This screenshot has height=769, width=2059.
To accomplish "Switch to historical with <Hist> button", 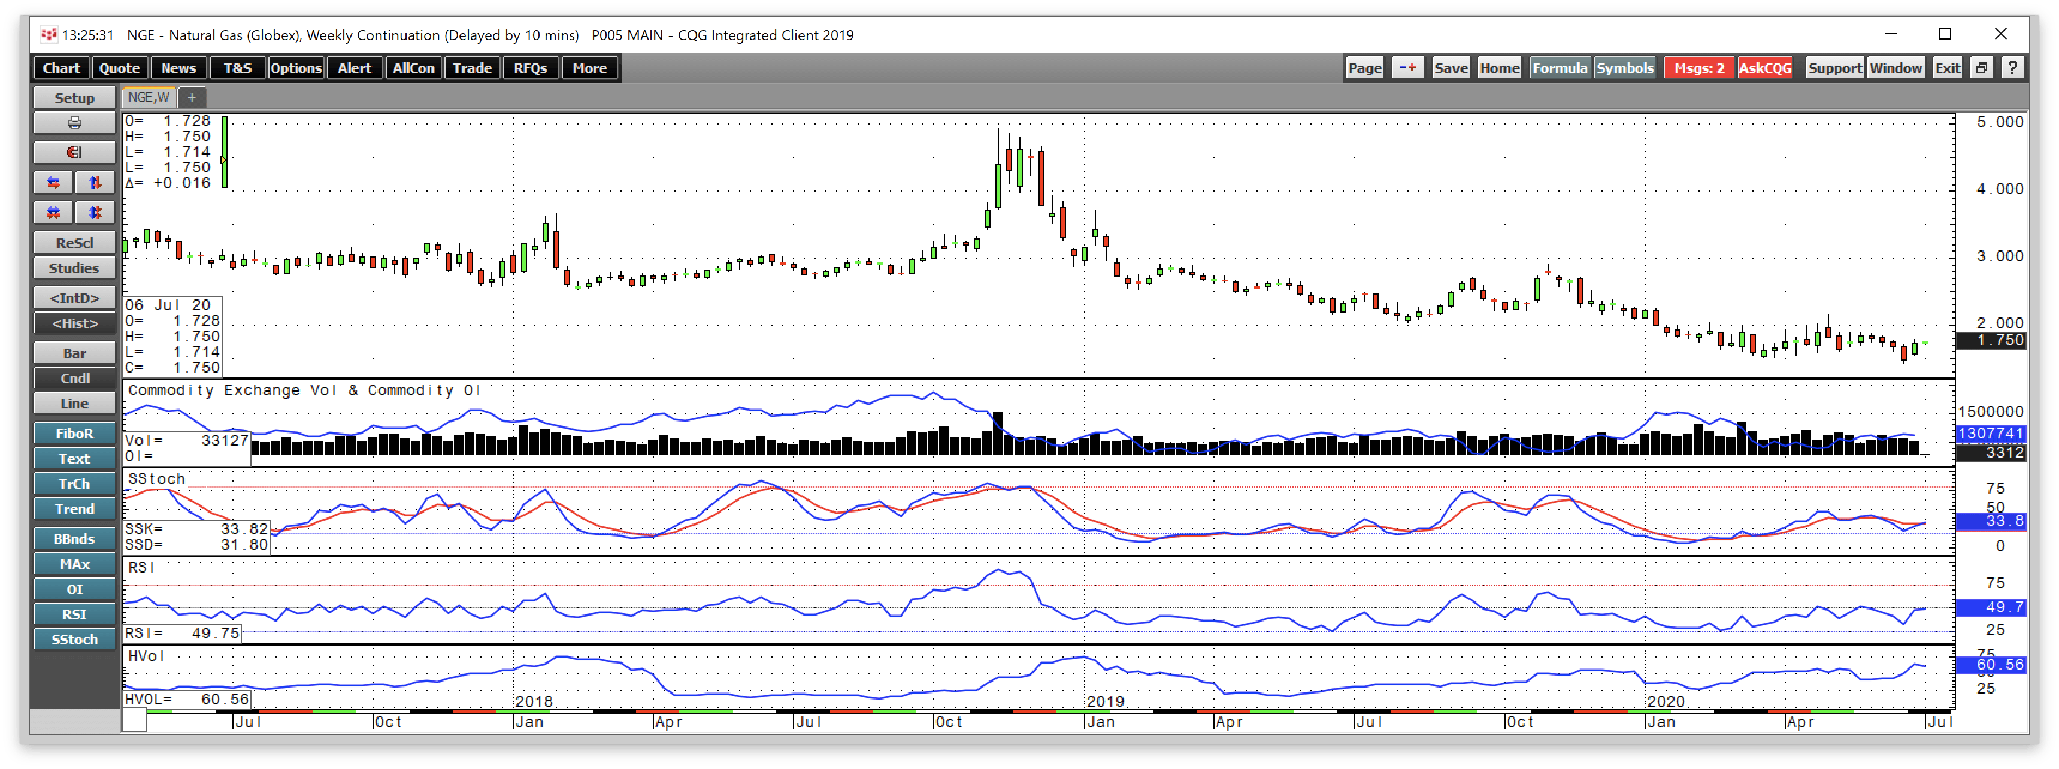I will (74, 323).
